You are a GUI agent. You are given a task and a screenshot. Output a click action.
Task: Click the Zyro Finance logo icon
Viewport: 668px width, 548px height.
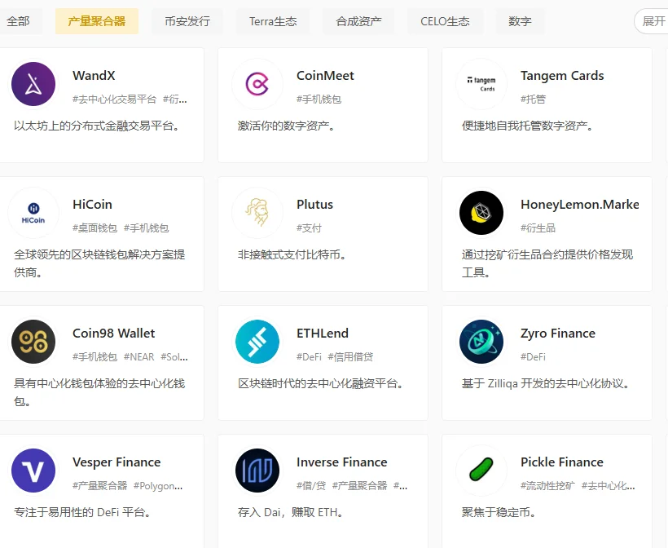481,342
